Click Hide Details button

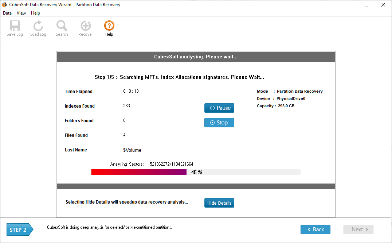coord(219,203)
